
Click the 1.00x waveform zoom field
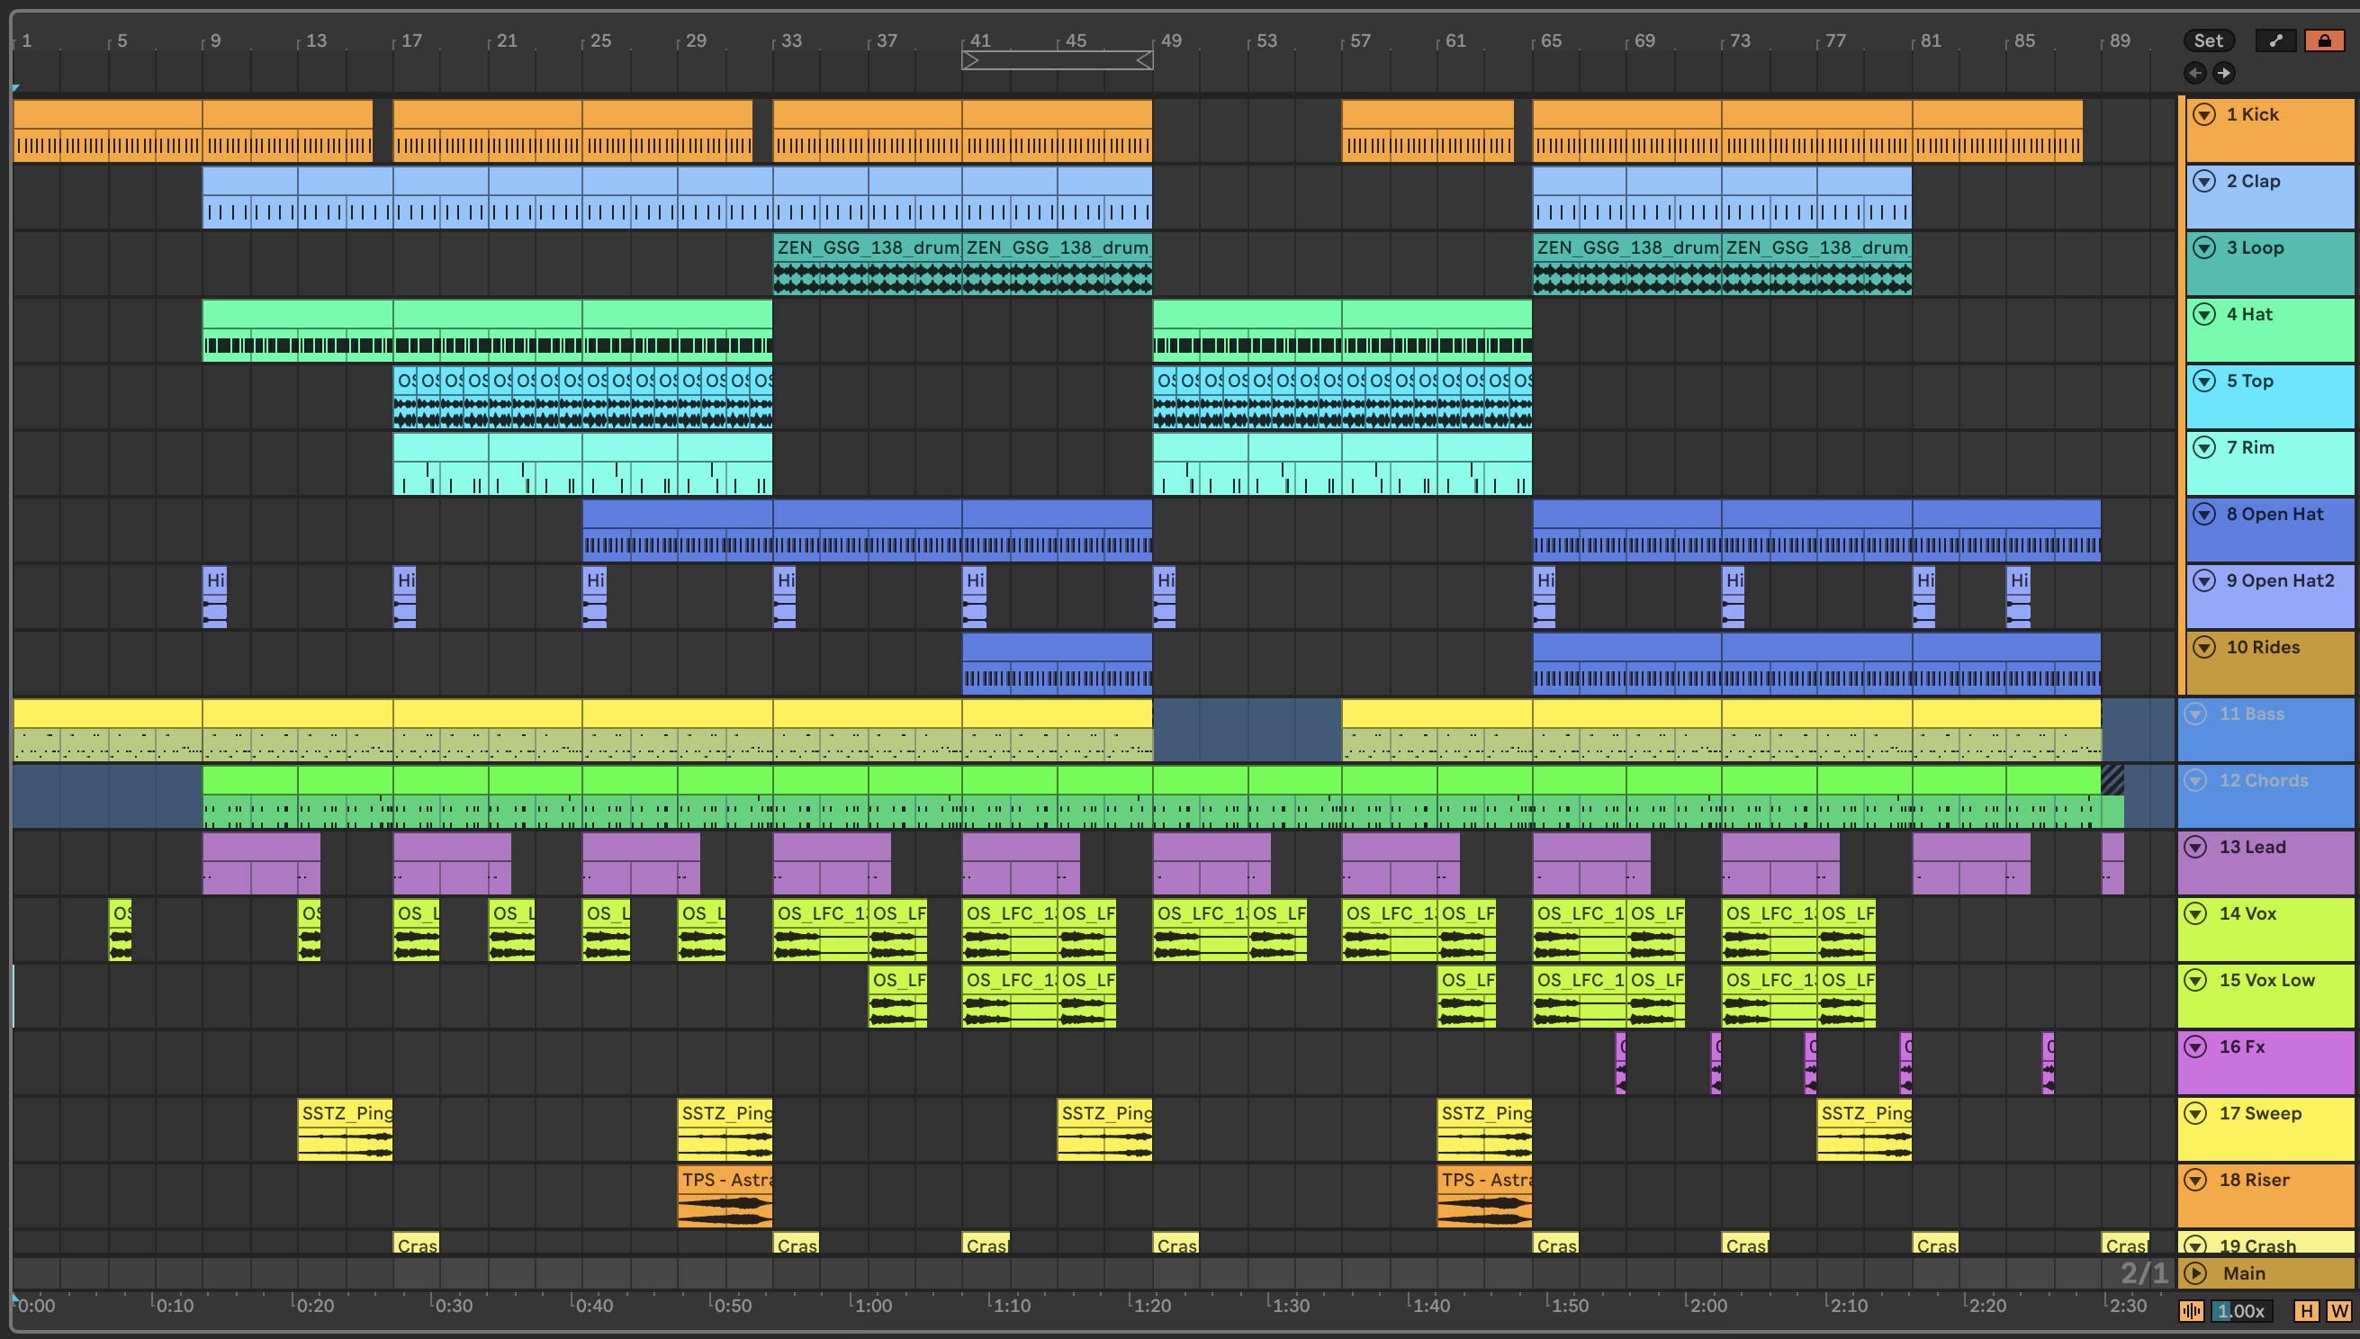(x=2240, y=1310)
